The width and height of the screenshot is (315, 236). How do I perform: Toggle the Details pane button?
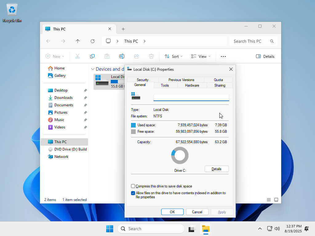(265, 56)
